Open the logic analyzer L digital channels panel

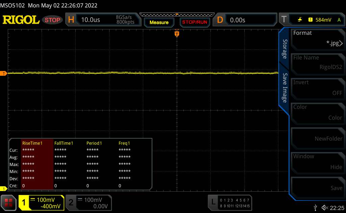point(230,202)
